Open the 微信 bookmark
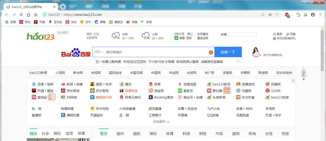The image size is (326, 141). point(146,22)
